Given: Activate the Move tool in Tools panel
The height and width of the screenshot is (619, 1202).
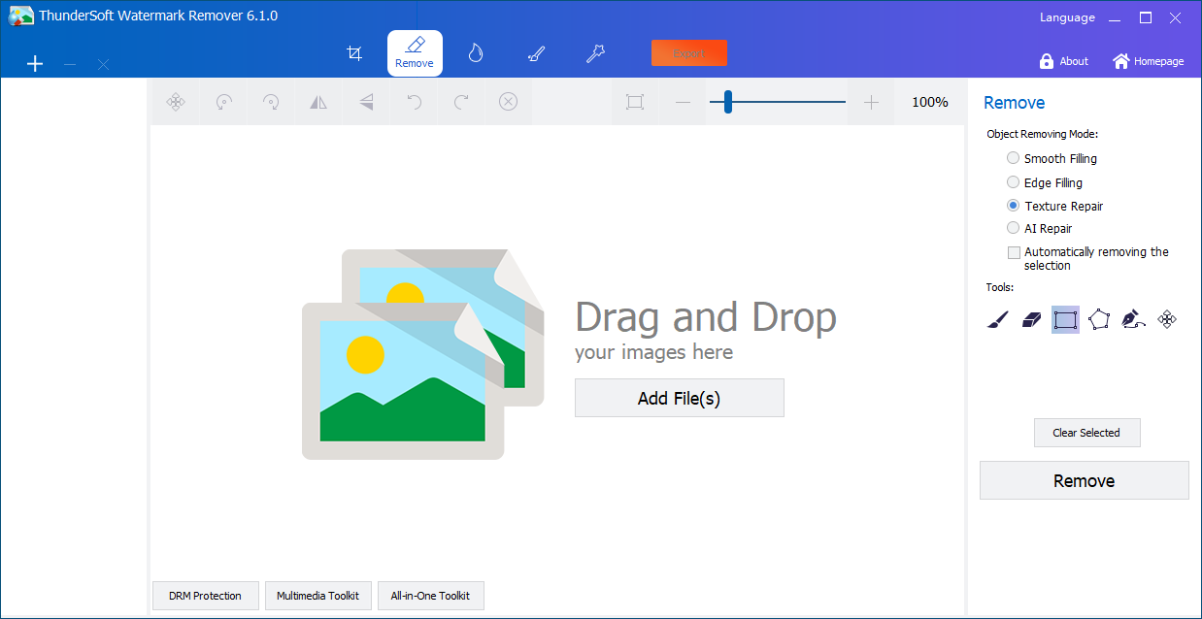Looking at the screenshot, I should click(x=1166, y=318).
